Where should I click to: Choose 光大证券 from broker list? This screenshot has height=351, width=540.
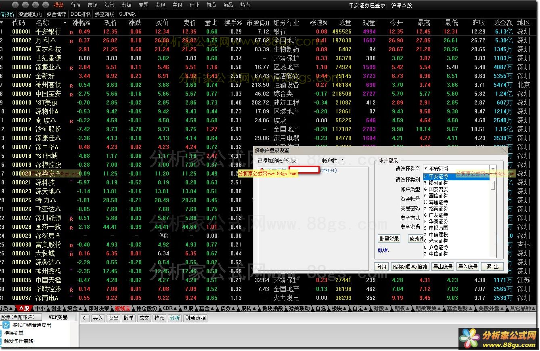tap(456, 241)
